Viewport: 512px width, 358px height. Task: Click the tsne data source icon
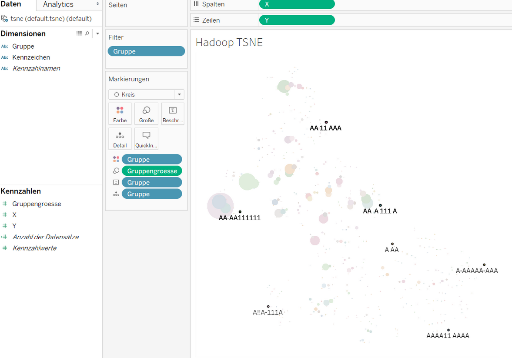(x=5, y=19)
